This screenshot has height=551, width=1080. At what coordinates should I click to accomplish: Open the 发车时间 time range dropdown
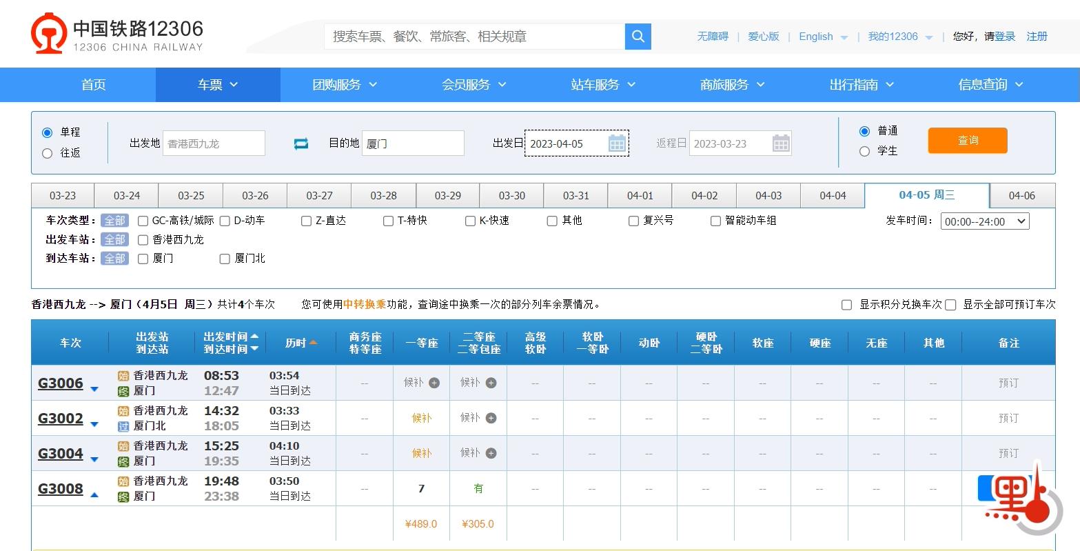(985, 221)
